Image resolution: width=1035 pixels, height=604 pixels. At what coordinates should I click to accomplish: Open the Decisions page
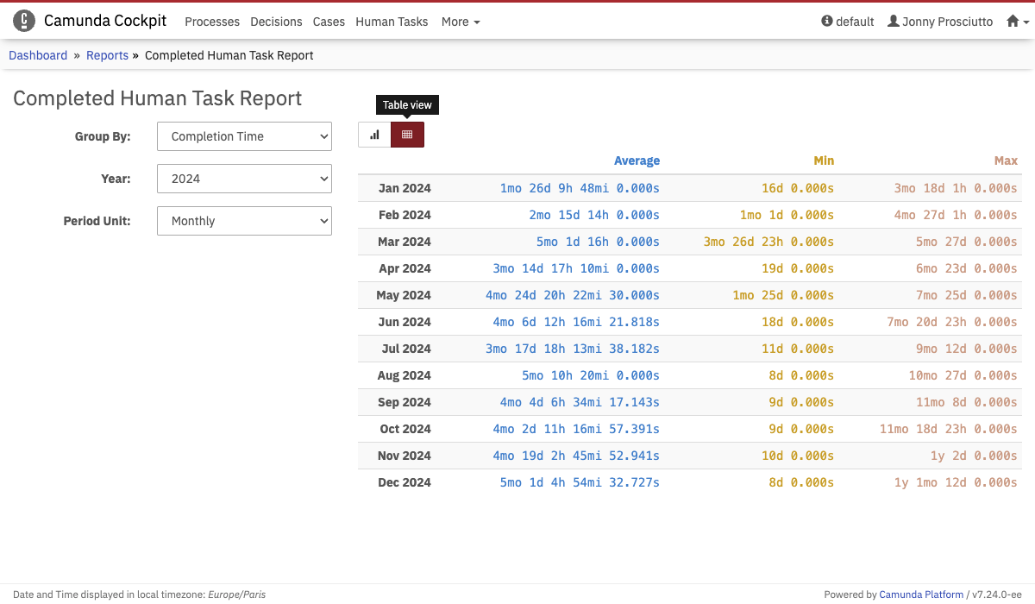[276, 22]
